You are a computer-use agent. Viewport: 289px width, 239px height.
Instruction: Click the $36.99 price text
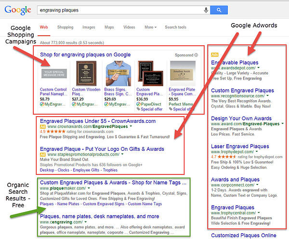pos(142,99)
